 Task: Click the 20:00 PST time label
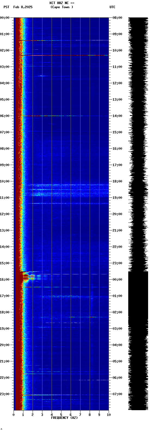click(5, 345)
